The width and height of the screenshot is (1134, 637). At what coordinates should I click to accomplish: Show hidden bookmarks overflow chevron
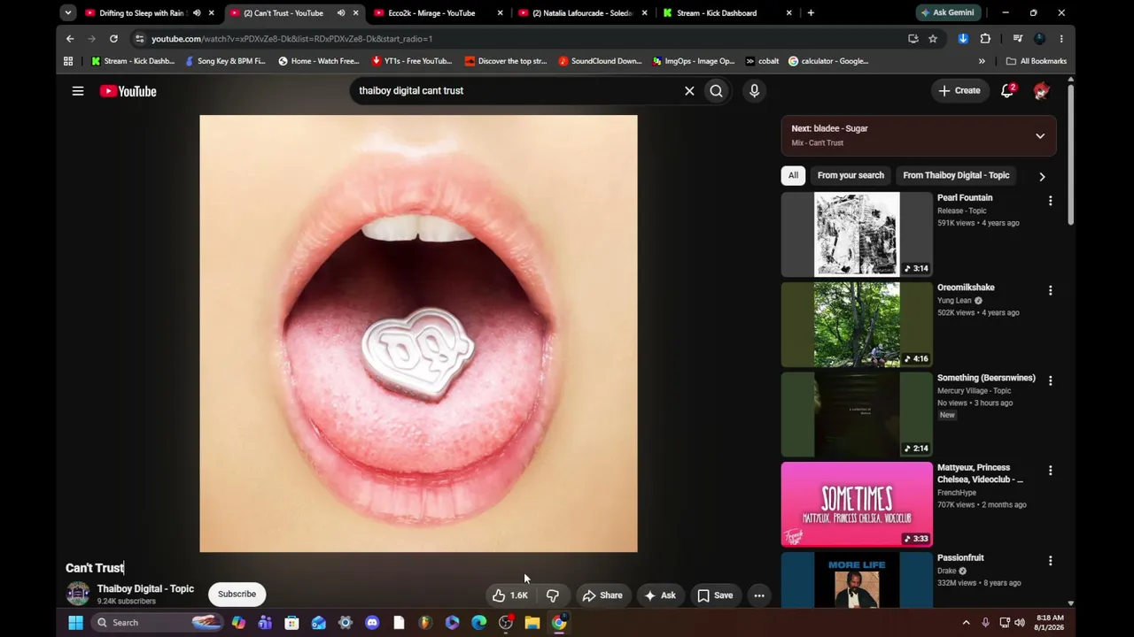pyautogui.click(x=982, y=61)
